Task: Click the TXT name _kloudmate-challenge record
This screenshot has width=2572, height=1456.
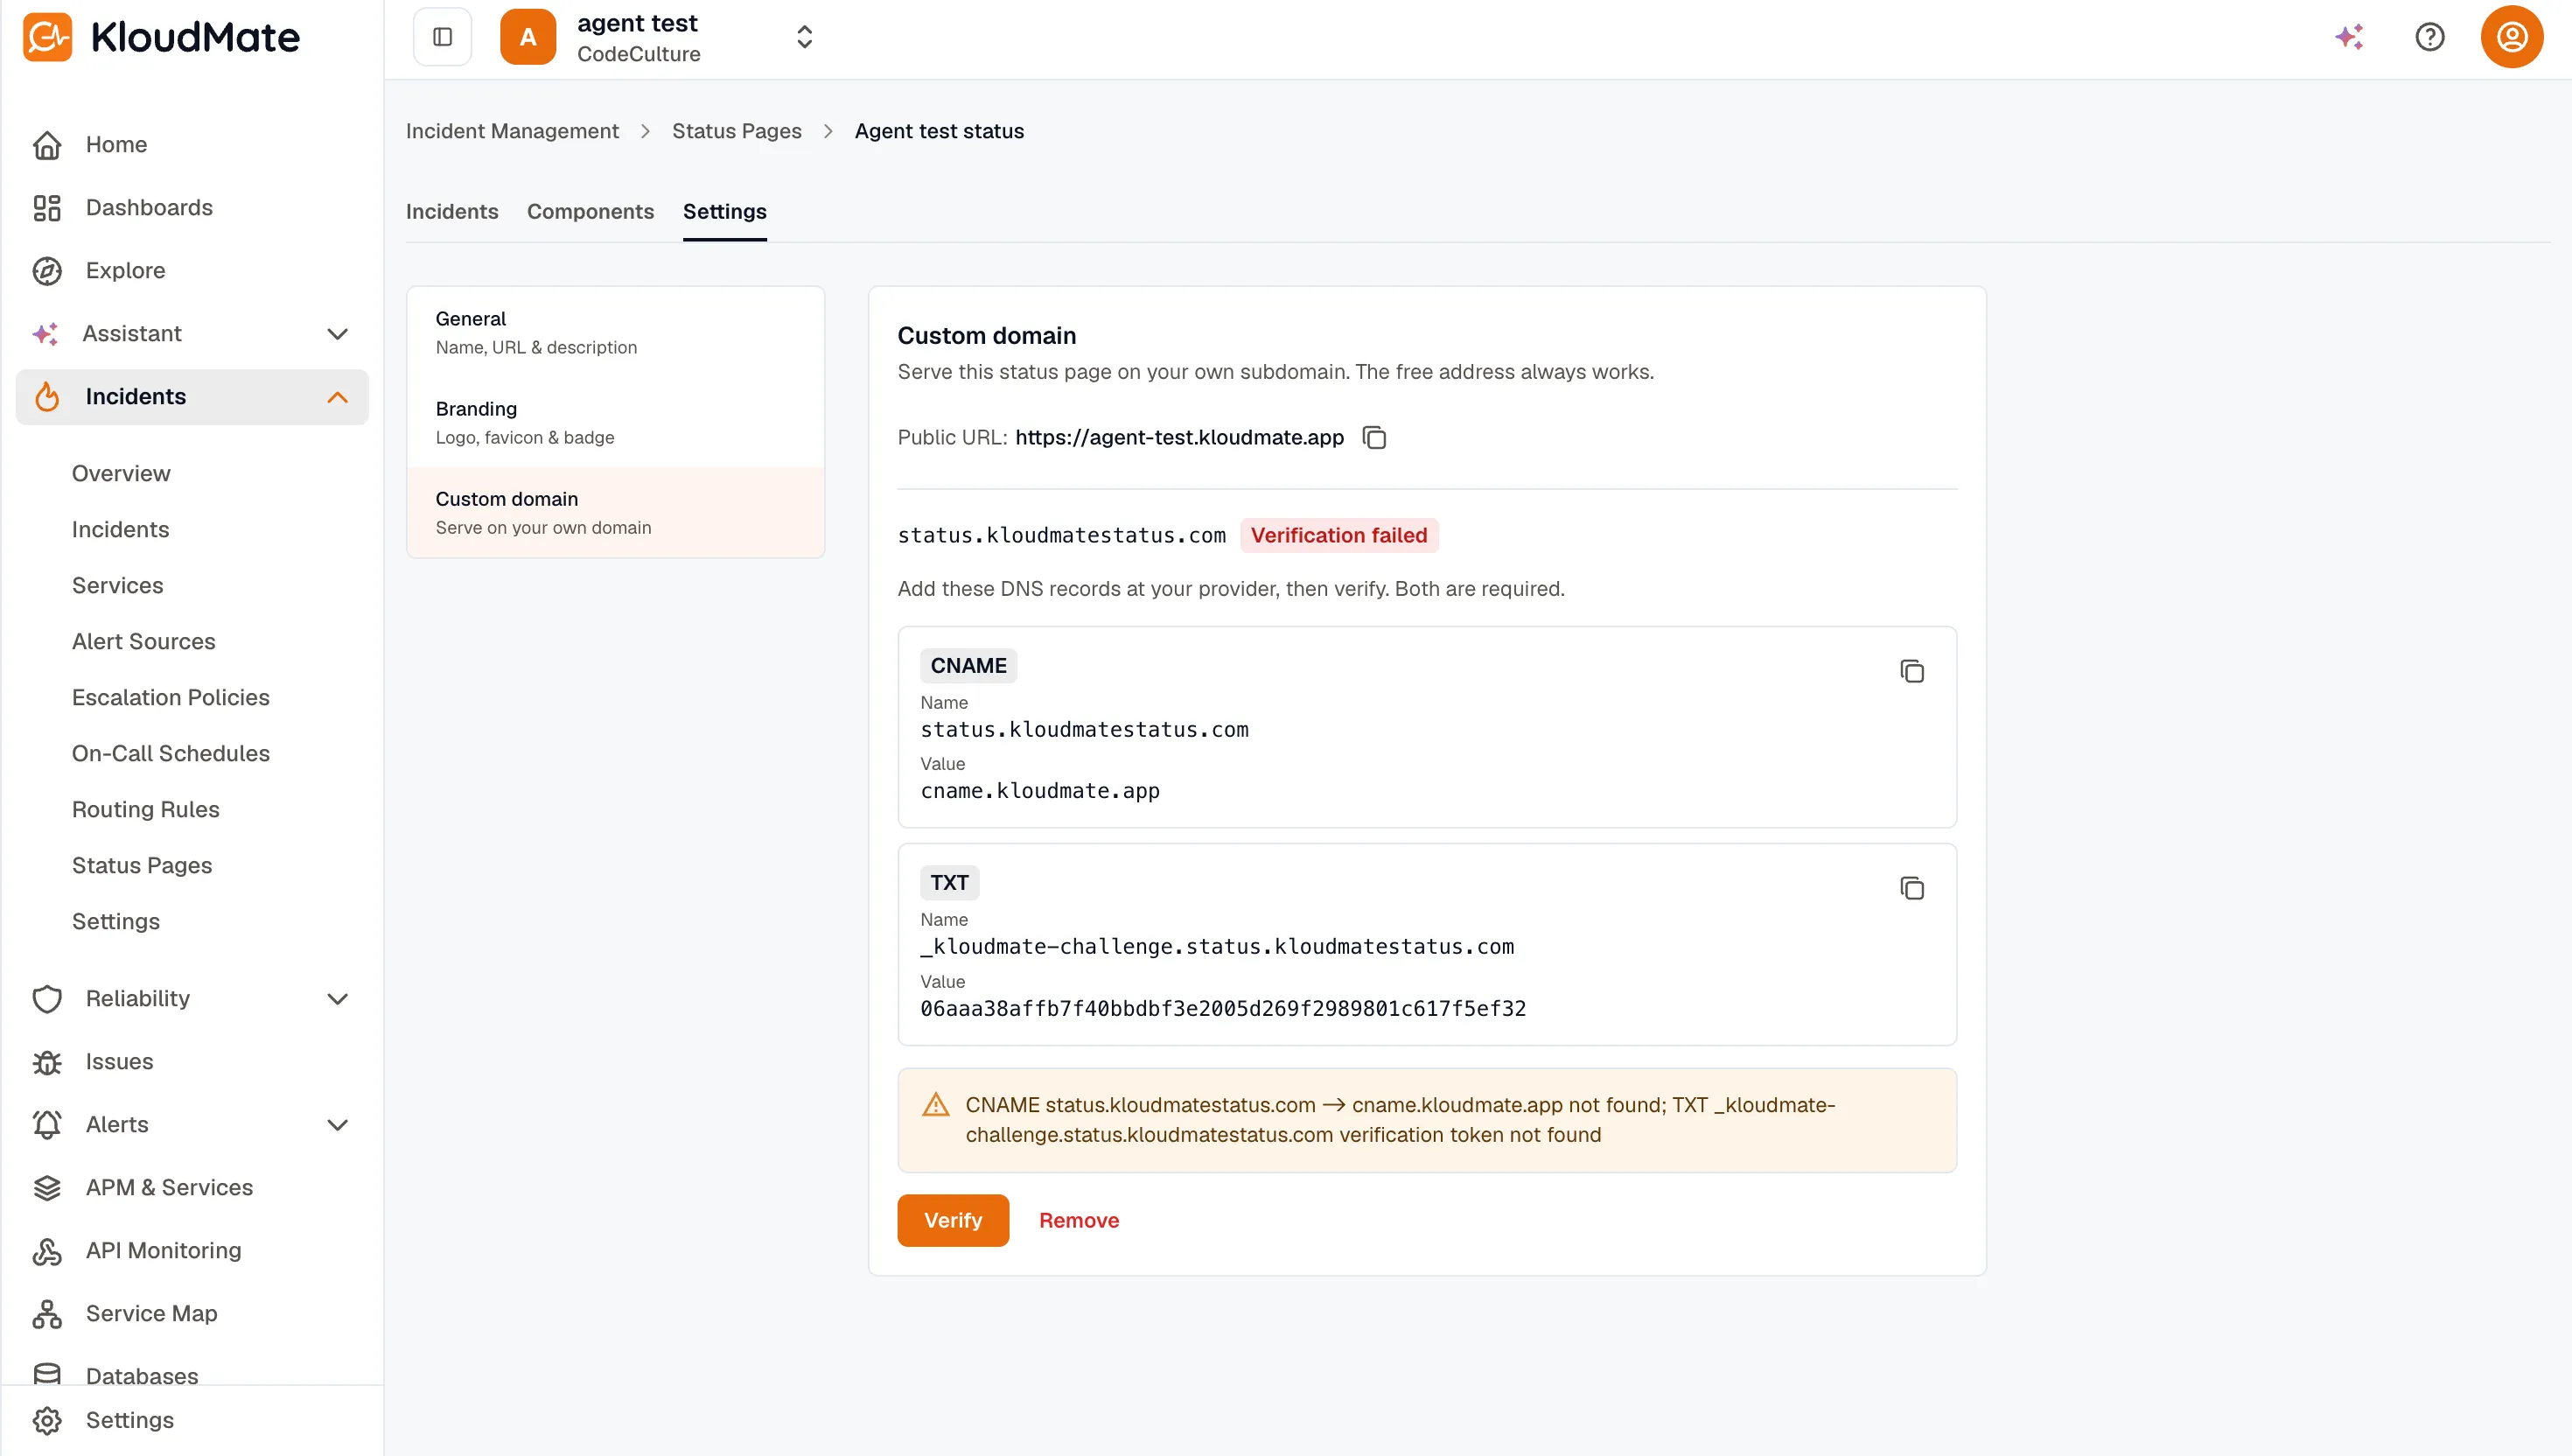Action: click(1217, 947)
